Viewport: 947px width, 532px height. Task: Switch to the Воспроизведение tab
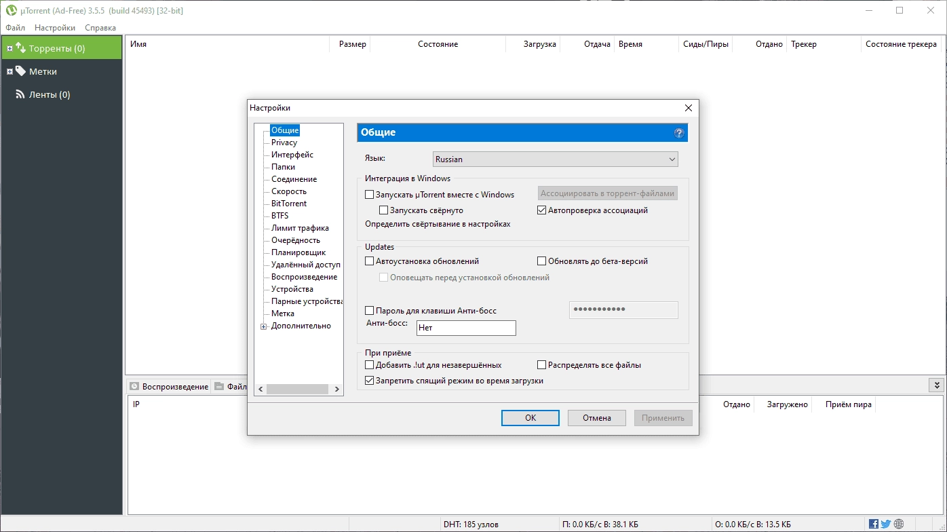click(x=169, y=387)
